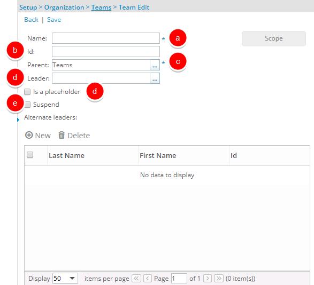Open Teams in the breadcrumb
Screen dimensions: 314x285
tap(101, 7)
